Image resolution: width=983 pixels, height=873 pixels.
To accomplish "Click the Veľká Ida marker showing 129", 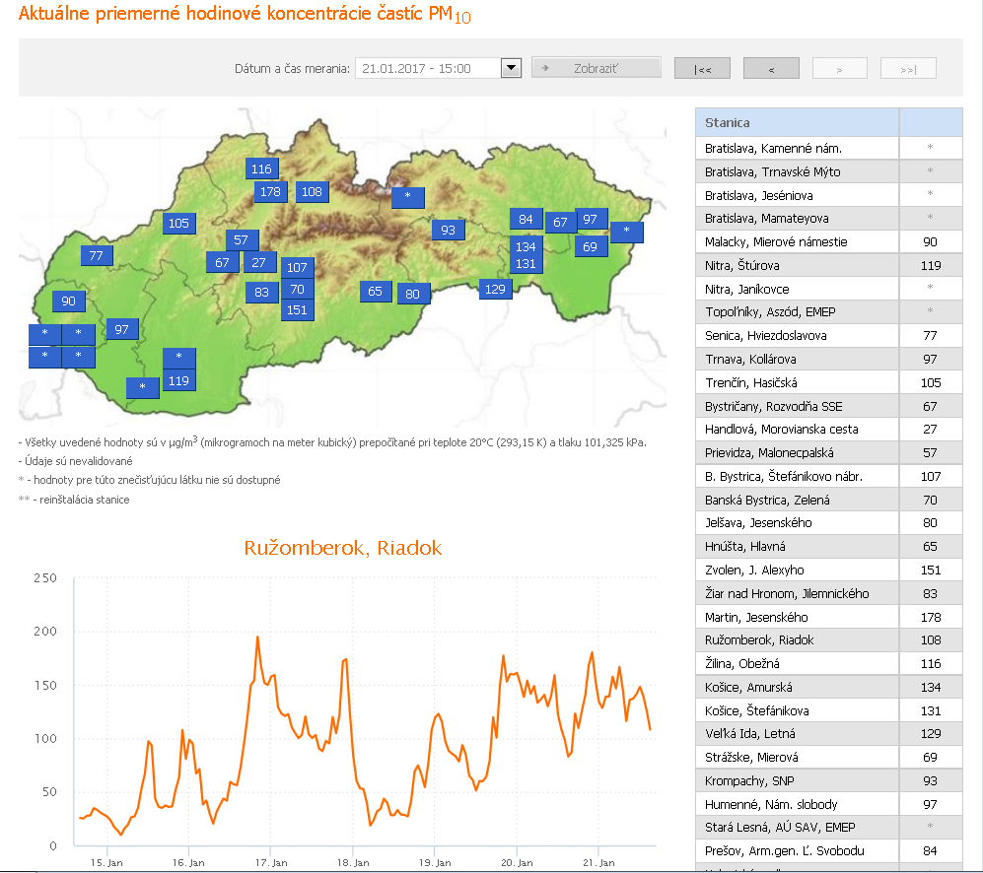I will pyautogui.click(x=495, y=289).
